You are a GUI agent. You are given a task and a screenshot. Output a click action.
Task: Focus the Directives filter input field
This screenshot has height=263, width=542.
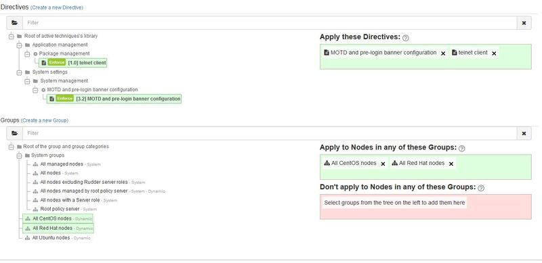(x=270, y=23)
